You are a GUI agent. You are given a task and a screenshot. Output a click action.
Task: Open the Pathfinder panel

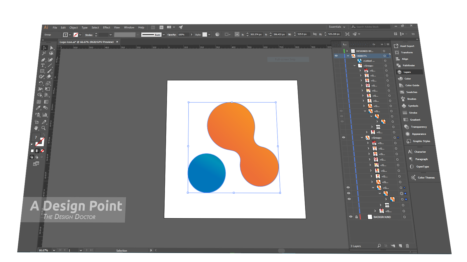(x=406, y=65)
